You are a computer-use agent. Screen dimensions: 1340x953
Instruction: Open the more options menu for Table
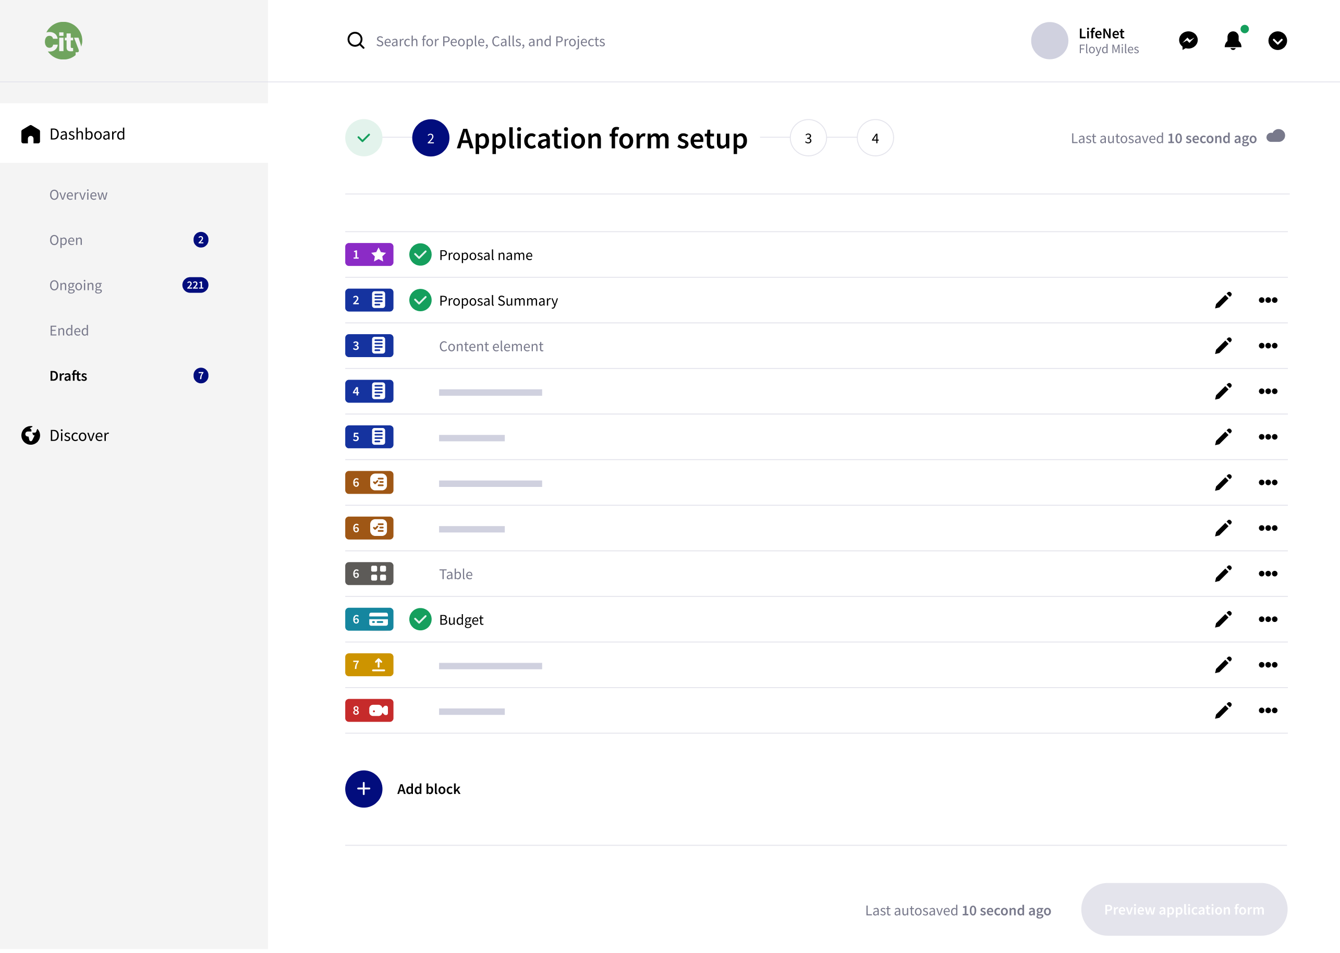coord(1268,574)
